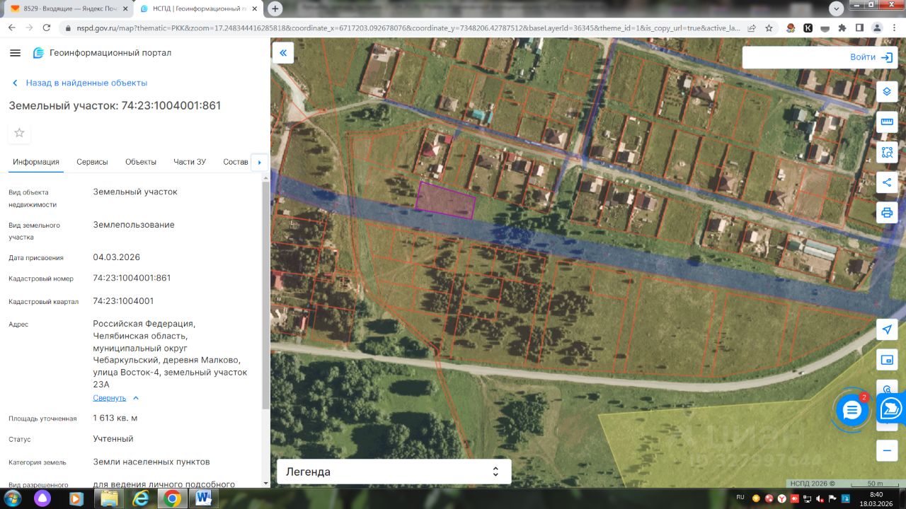Open the Chrome extensions puzzle menu
This screenshot has width=906, height=509.
pos(842,28)
